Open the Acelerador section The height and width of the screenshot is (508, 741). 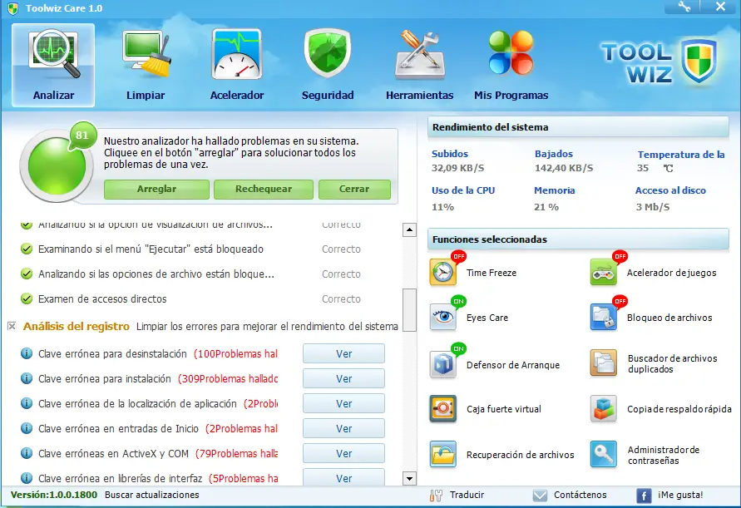tap(237, 65)
